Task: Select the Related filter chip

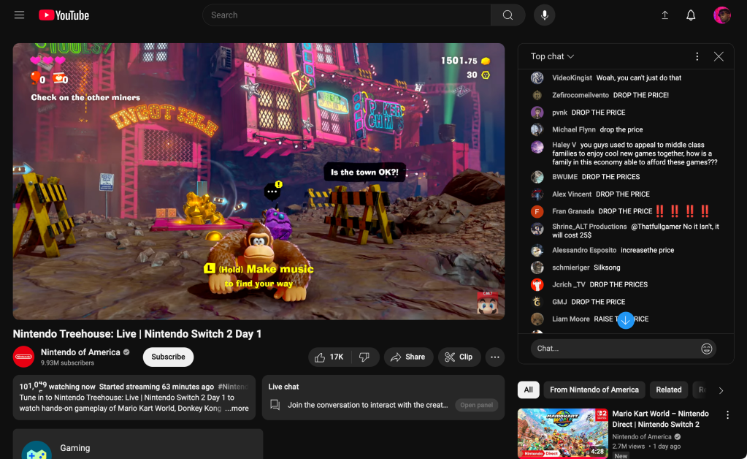Action: click(668, 390)
